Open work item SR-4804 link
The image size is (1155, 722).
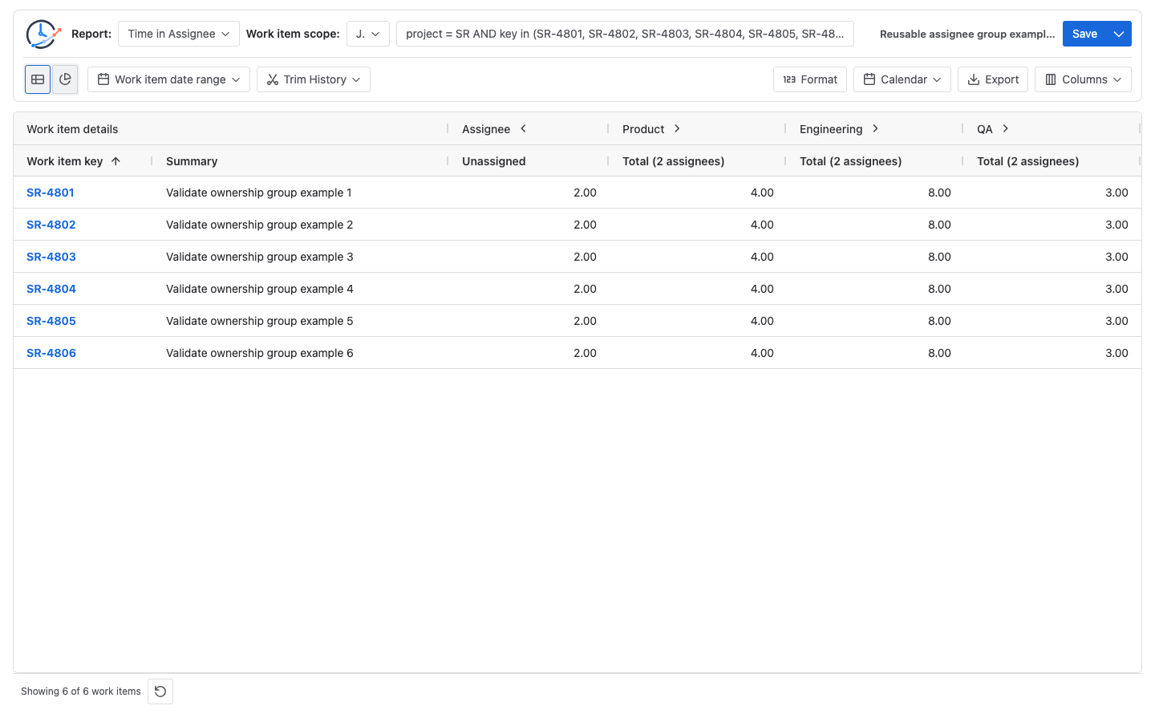click(51, 289)
